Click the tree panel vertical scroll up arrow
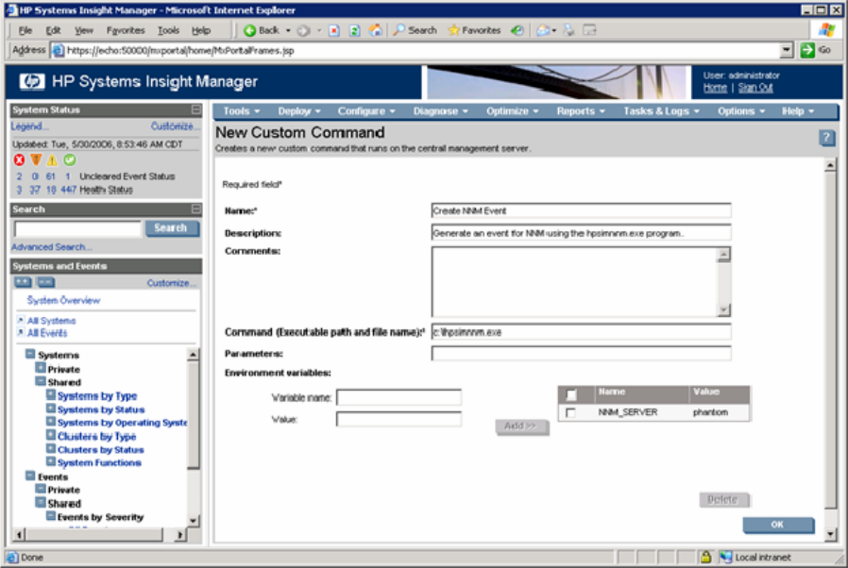This screenshot has width=848, height=568. pyautogui.click(x=193, y=355)
